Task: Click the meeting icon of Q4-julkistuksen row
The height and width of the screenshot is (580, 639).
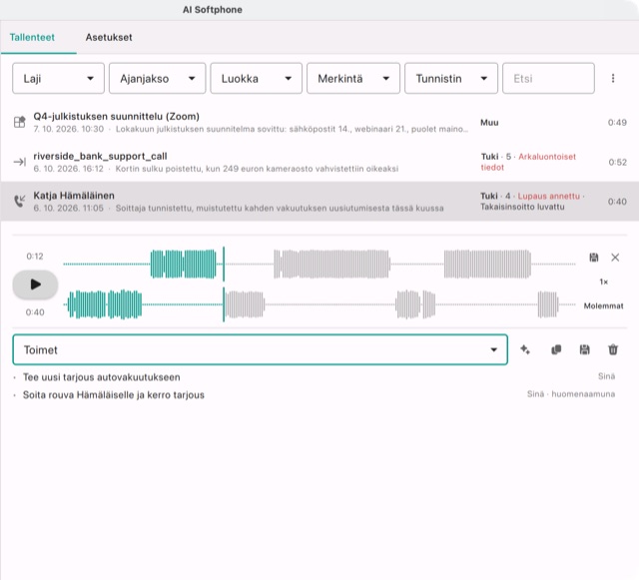Action: (20, 122)
